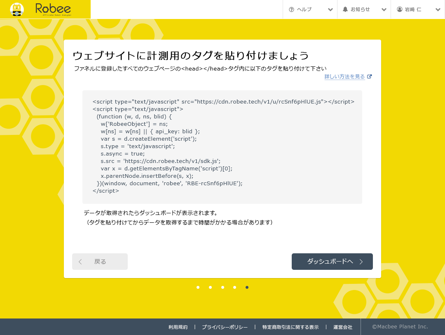
Task: Proceed with ダッシュボードへ button
Action: [332, 262]
